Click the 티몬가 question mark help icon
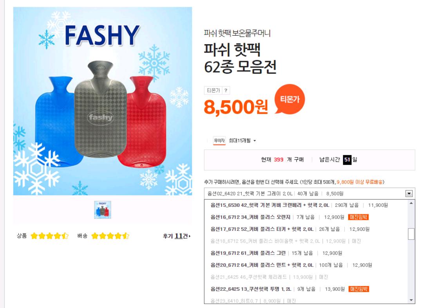Viewport: 423px width, 308px height. (x=226, y=91)
